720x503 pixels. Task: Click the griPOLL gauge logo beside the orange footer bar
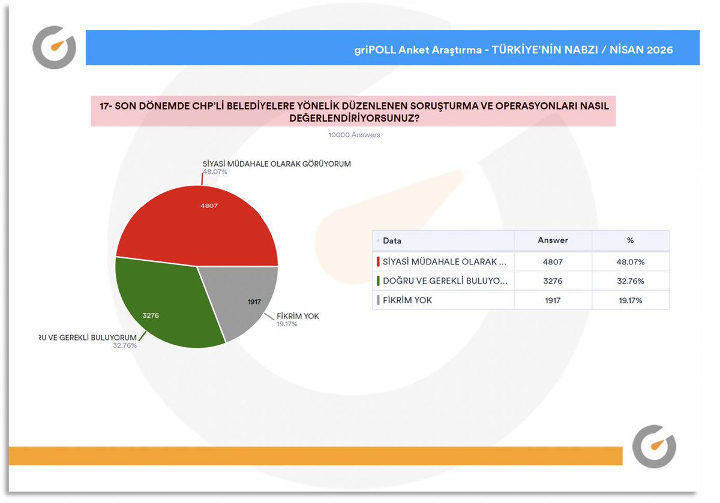[x=655, y=447]
